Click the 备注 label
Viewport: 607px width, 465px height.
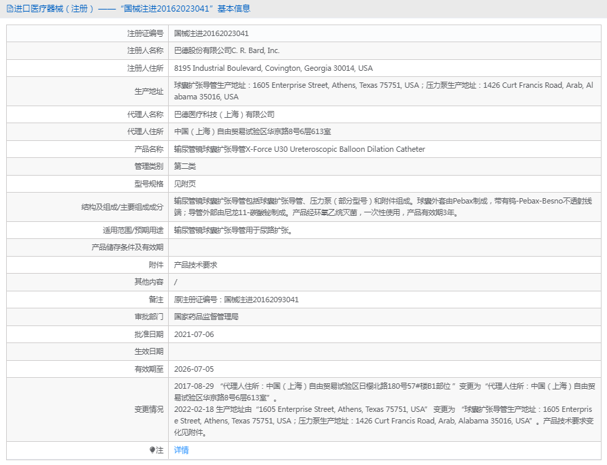156,300
